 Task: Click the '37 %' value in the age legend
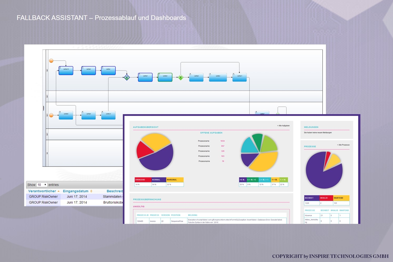click(x=274, y=184)
